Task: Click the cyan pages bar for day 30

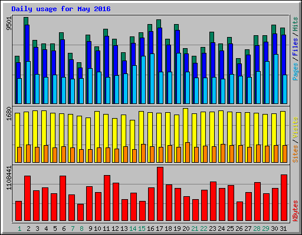Action: coord(276,79)
